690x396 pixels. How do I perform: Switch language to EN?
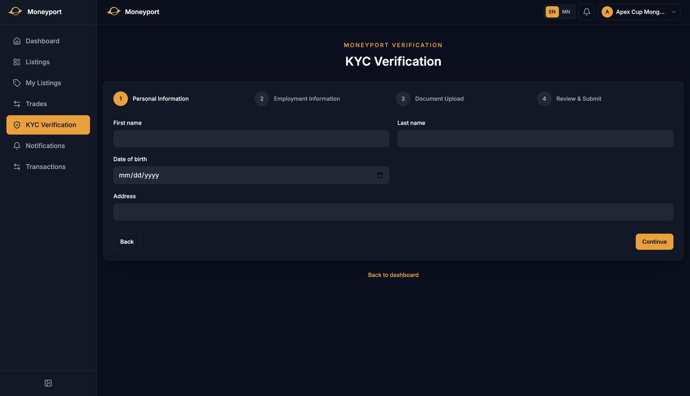(552, 12)
